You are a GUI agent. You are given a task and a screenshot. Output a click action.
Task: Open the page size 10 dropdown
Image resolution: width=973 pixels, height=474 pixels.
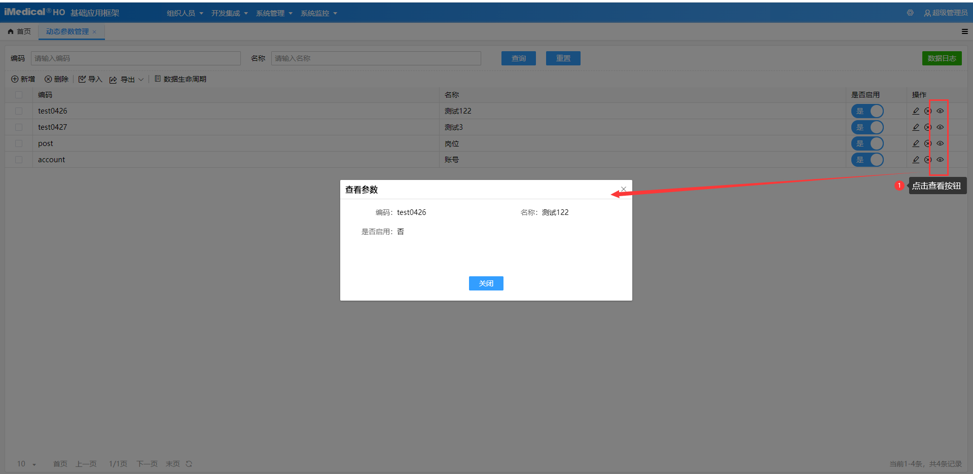[x=27, y=464]
